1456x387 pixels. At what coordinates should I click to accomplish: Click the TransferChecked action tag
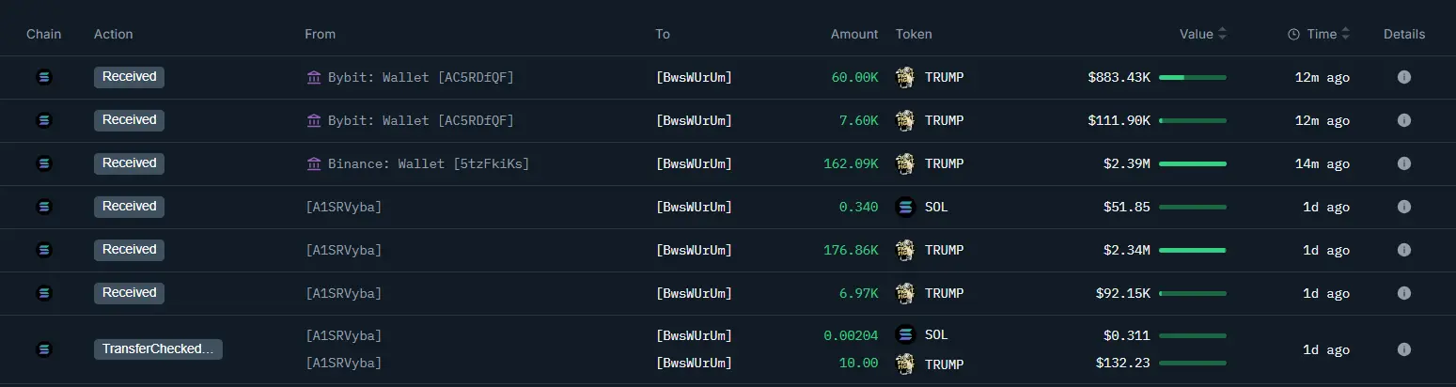[x=158, y=349]
